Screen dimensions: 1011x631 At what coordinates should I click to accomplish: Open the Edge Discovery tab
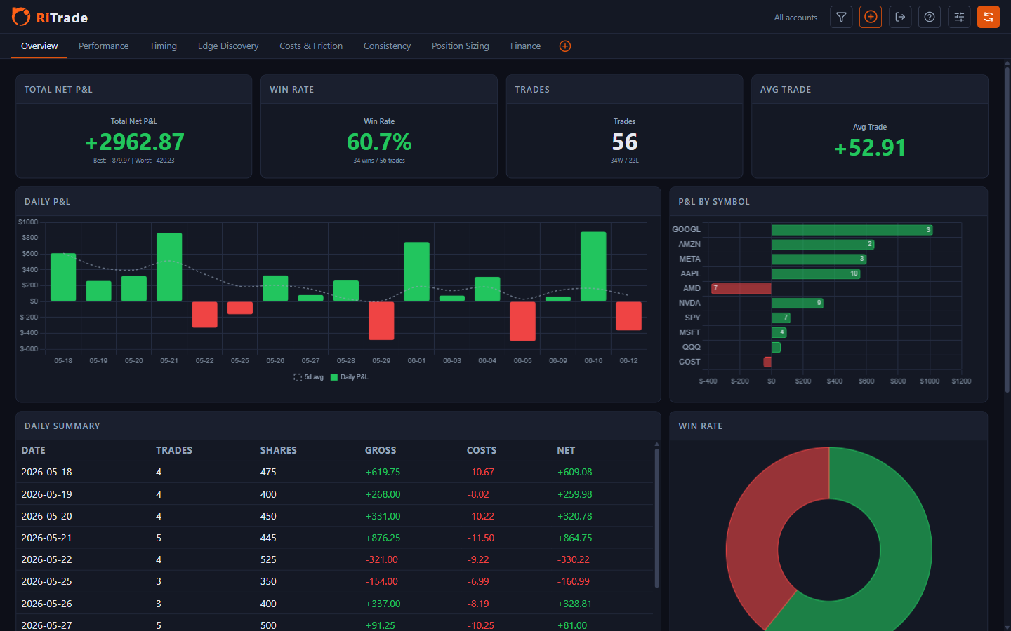[228, 46]
